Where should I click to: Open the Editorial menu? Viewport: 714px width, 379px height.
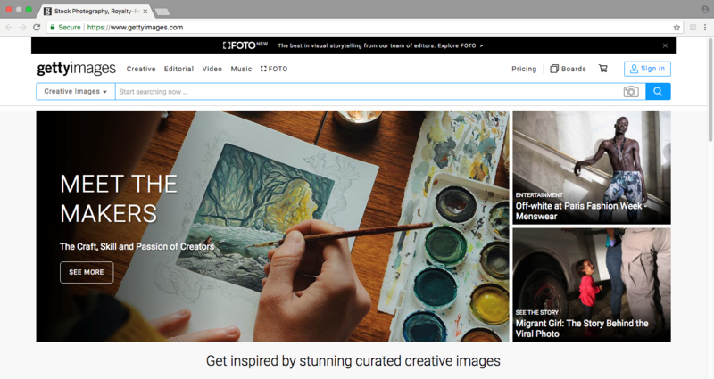pos(178,69)
